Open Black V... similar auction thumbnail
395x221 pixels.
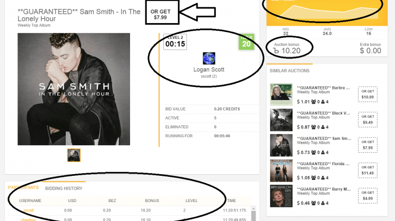click(x=281, y=120)
